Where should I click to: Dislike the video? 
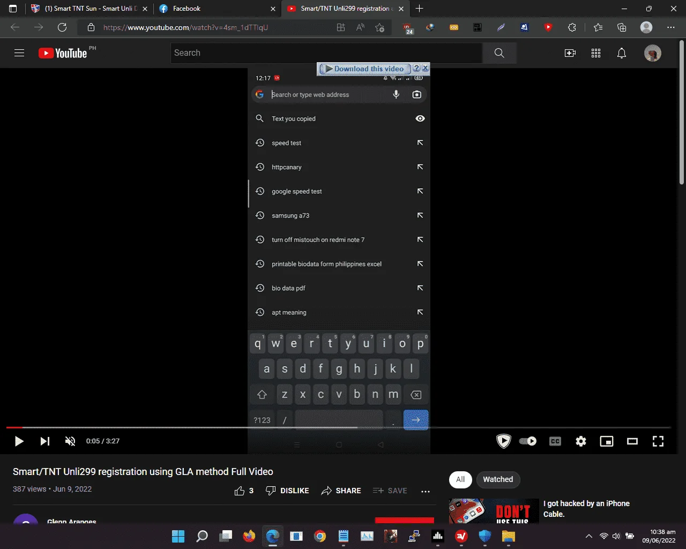click(x=287, y=491)
